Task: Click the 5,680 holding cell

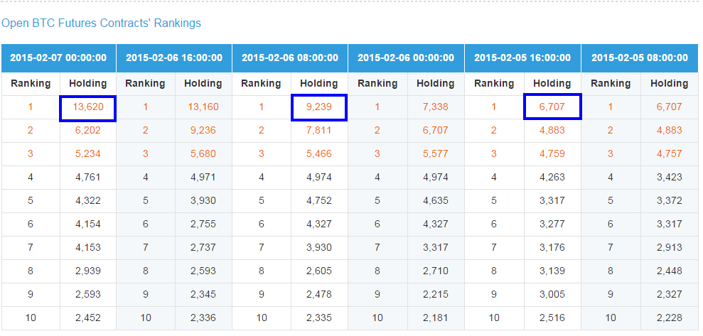Action: click(x=203, y=154)
